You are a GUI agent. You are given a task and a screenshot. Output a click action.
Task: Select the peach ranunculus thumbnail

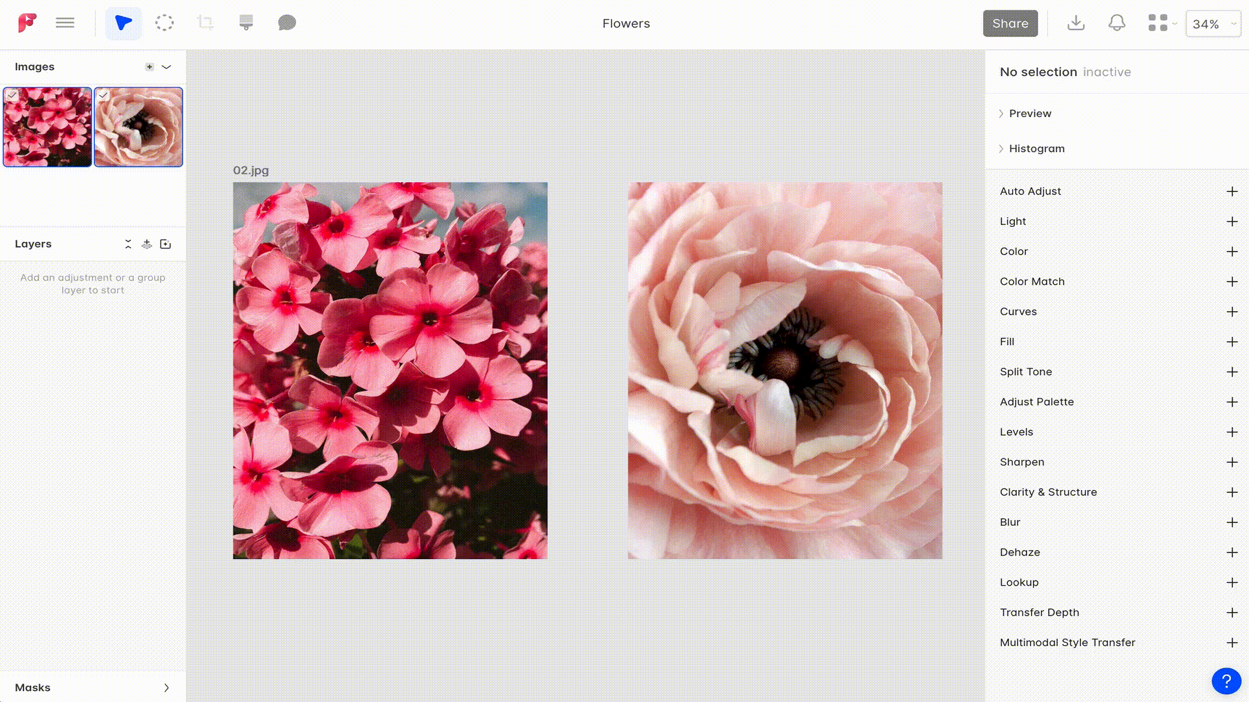coord(139,127)
